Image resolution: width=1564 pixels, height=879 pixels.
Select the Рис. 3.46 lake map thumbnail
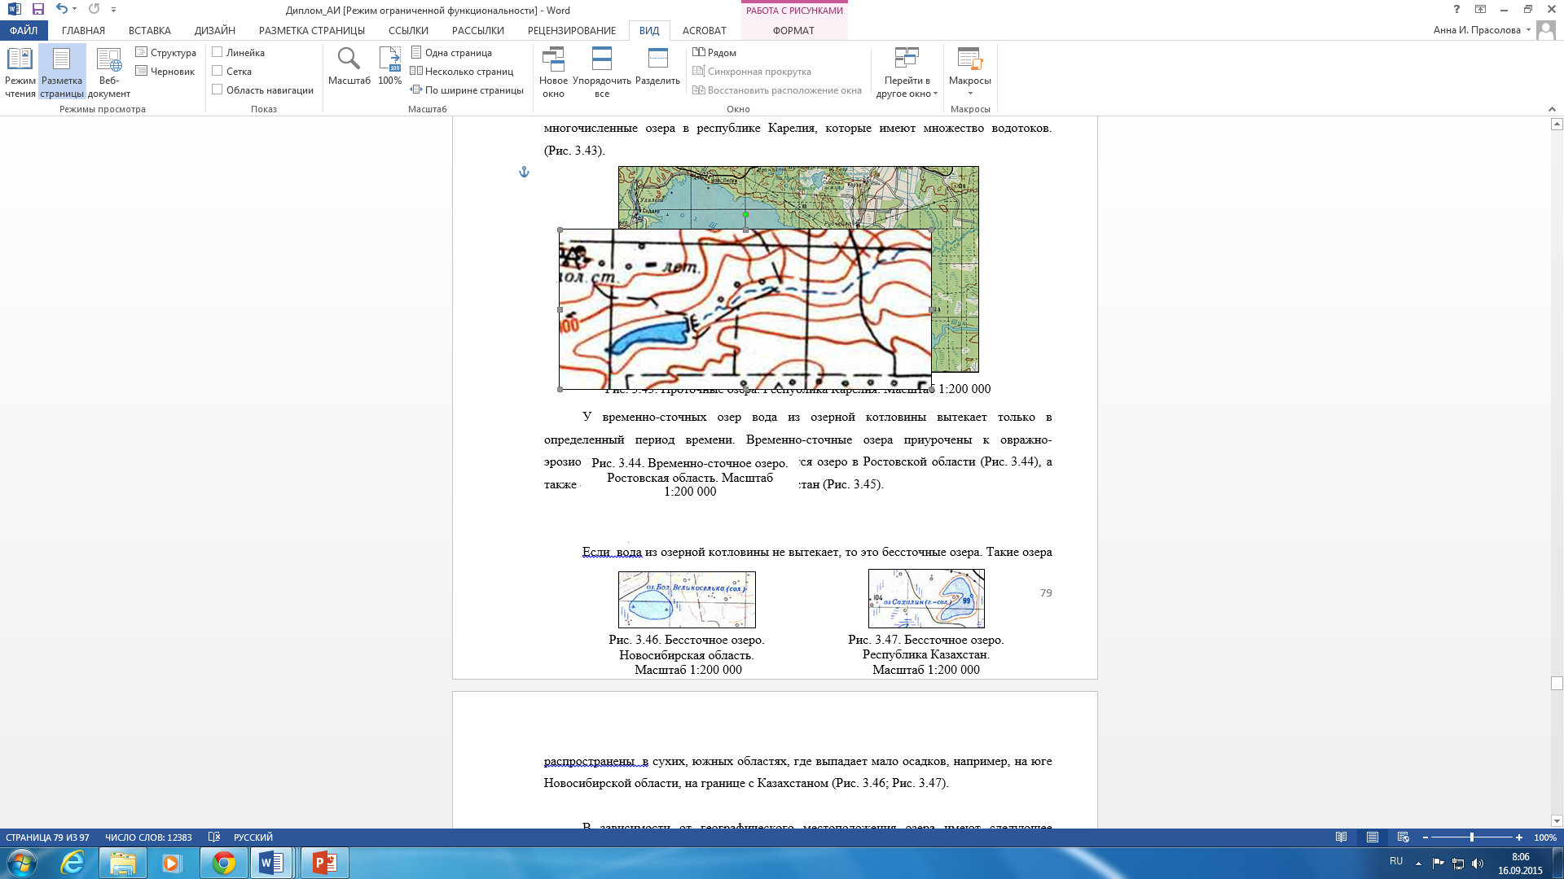pos(687,600)
